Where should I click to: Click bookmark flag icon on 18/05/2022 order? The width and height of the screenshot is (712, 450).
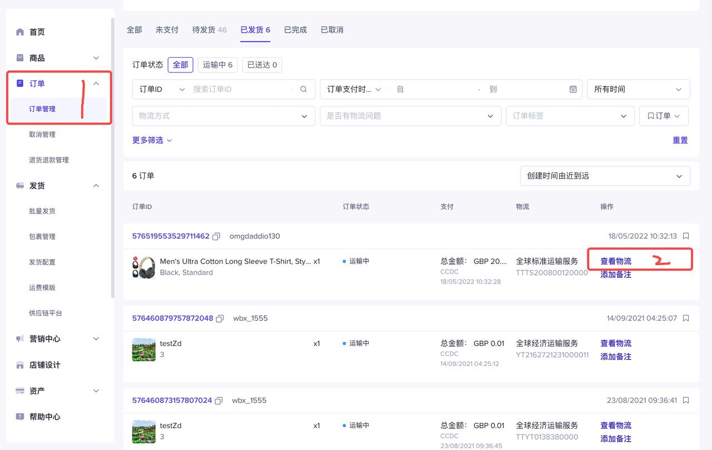point(686,236)
